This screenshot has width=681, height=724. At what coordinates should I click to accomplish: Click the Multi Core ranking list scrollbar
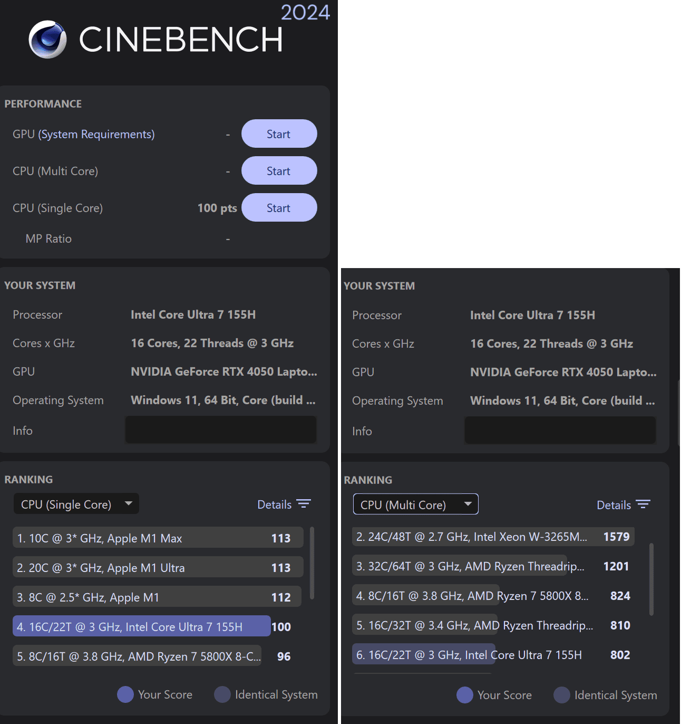pyautogui.click(x=651, y=579)
